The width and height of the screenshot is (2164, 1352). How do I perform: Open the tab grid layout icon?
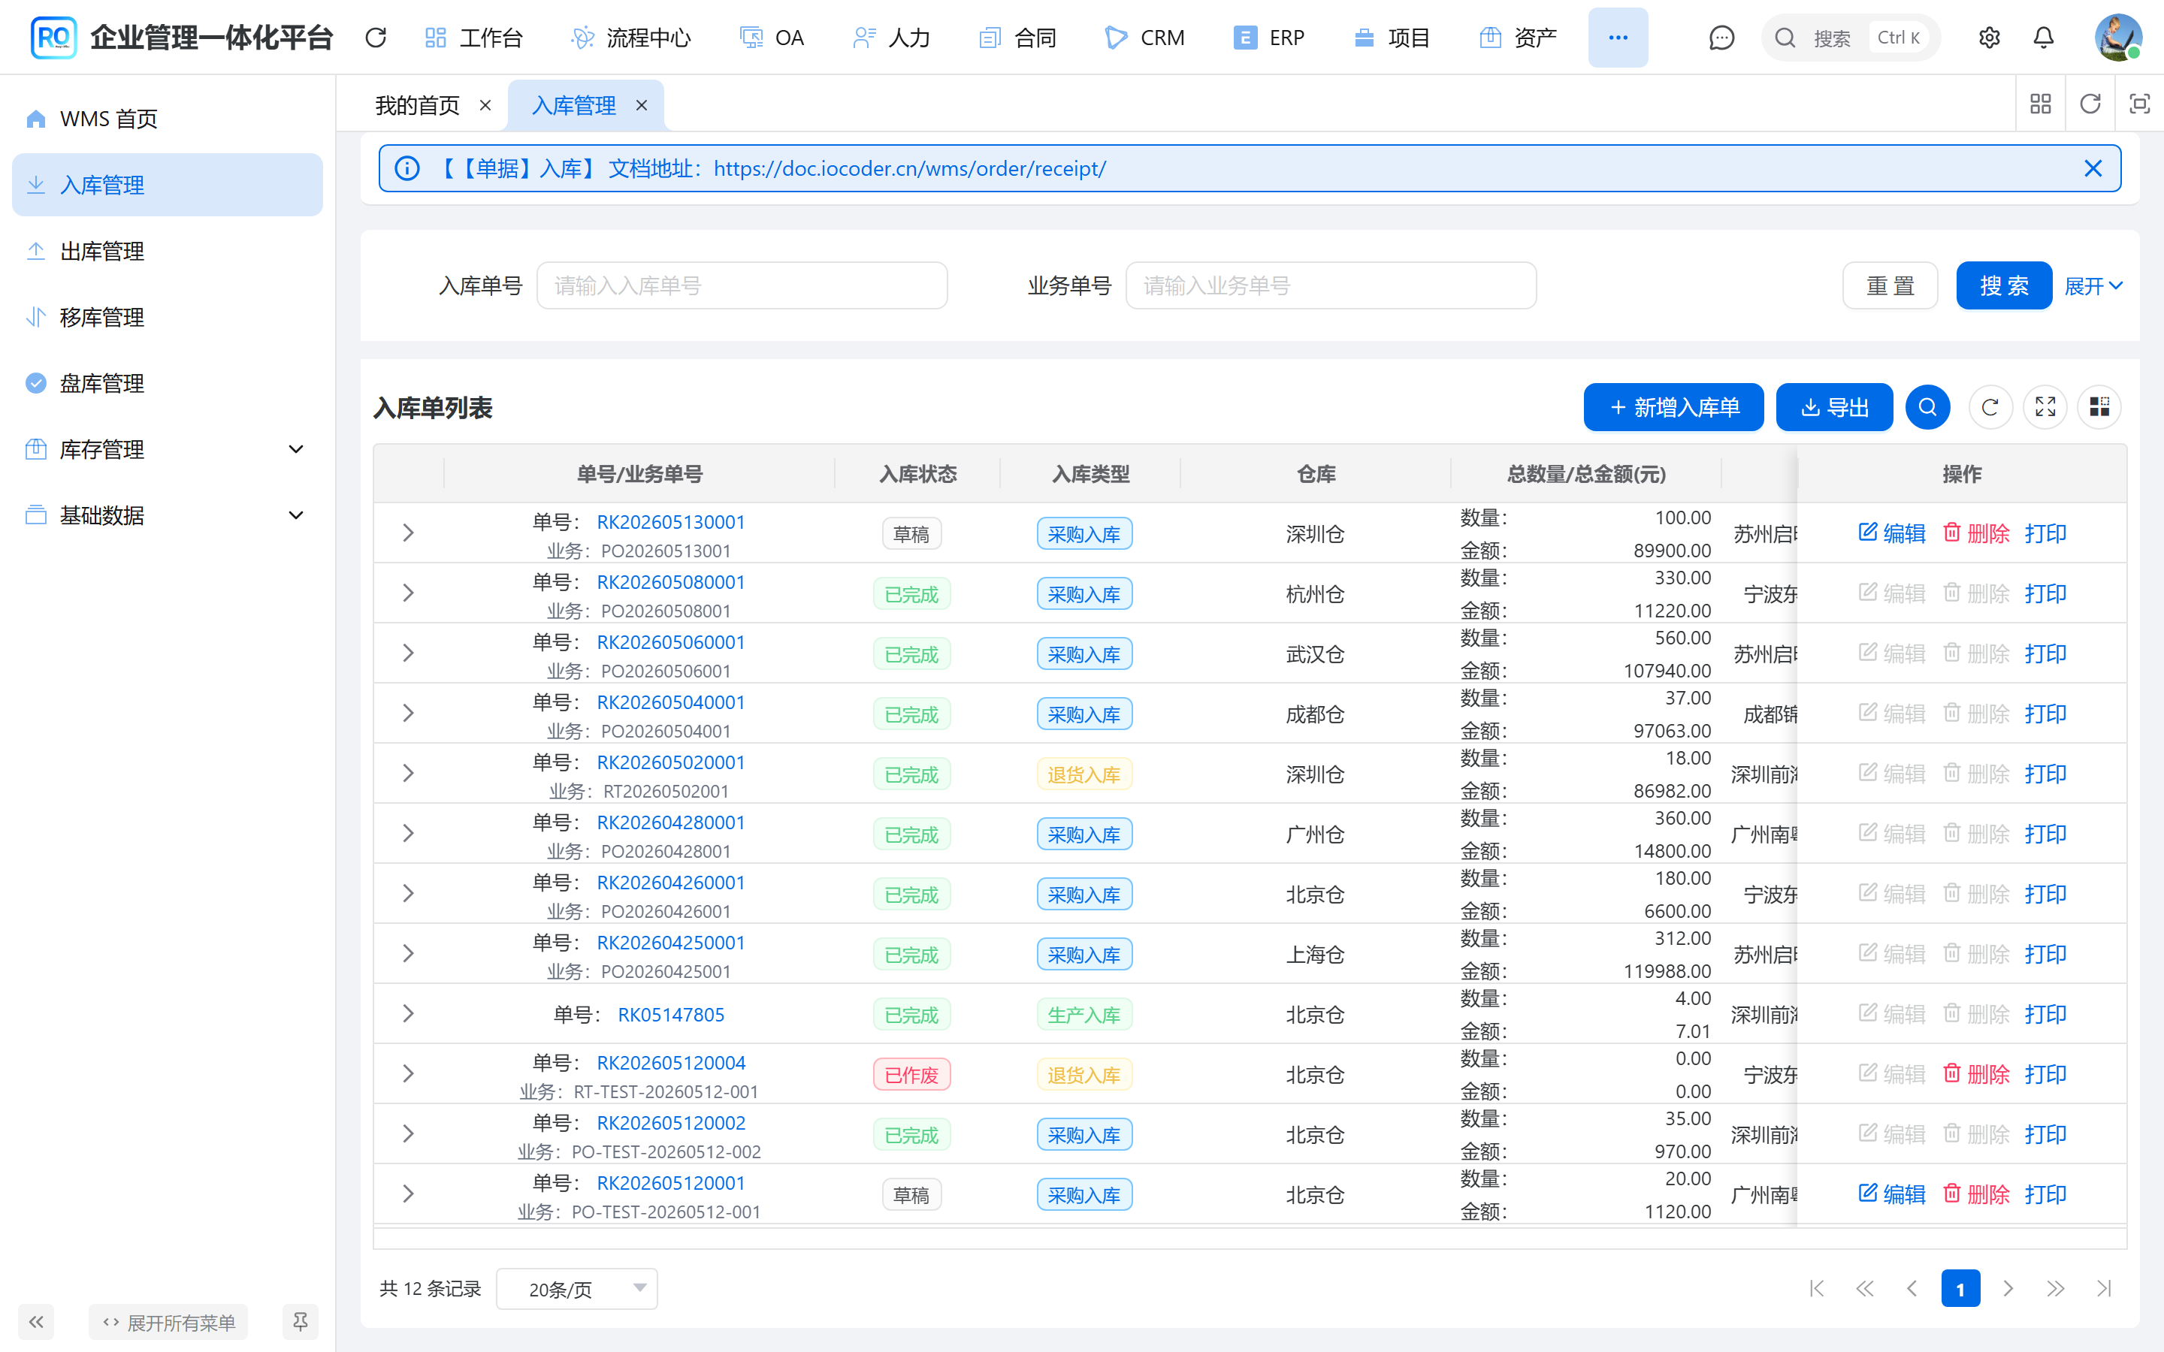click(2041, 104)
